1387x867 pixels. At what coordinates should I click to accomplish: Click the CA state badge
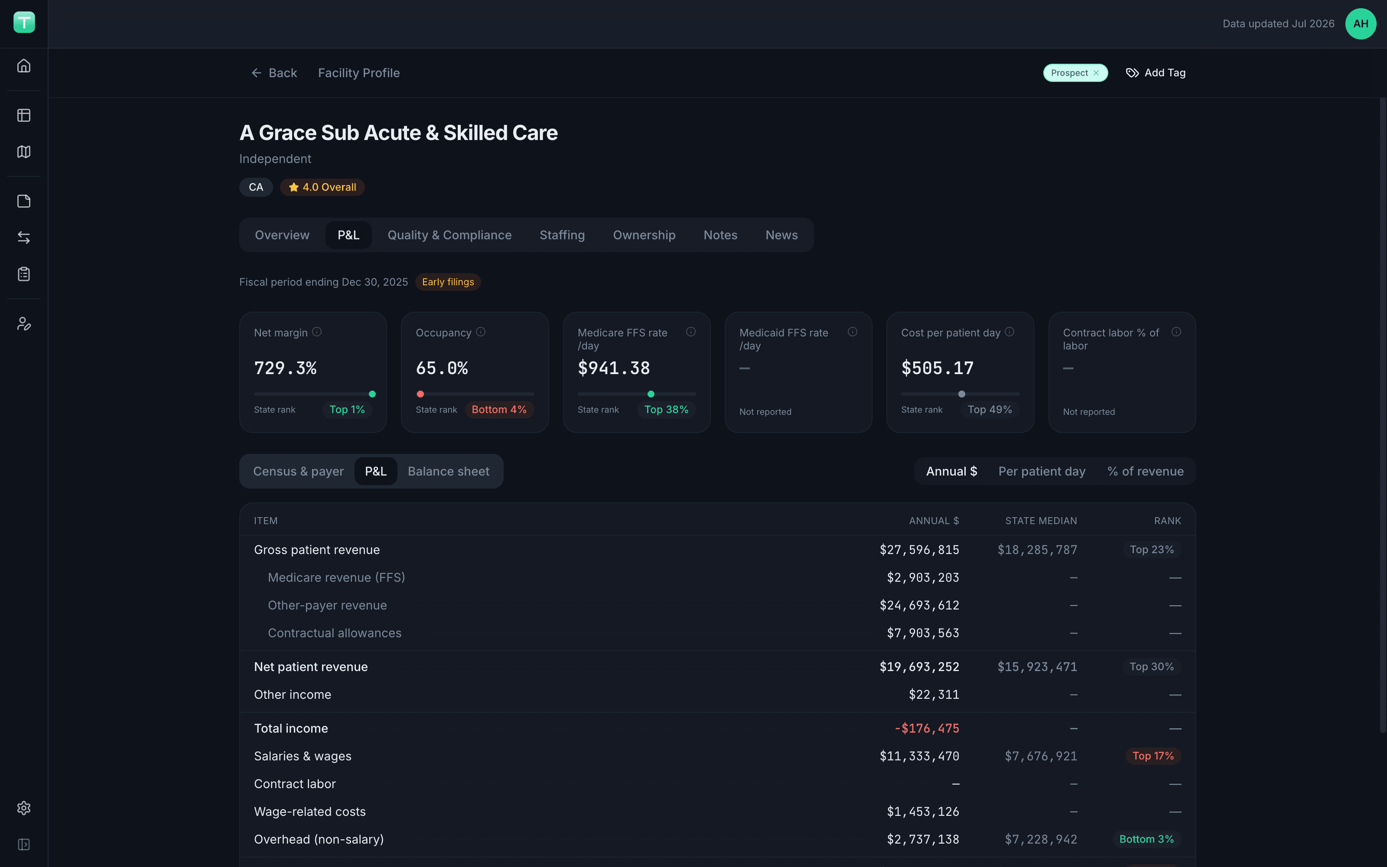(x=256, y=187)
